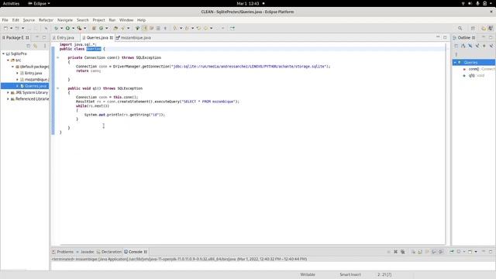Open the Navigate menu

(65, 20)
